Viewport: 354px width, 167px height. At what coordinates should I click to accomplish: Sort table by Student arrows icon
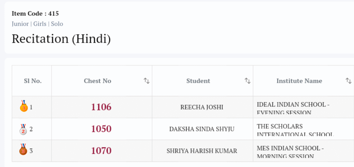tap(248, 81)
